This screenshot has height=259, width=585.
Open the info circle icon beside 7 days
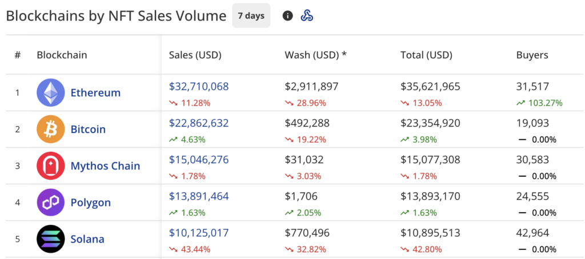pyautogui.click(x=288, y=16)
